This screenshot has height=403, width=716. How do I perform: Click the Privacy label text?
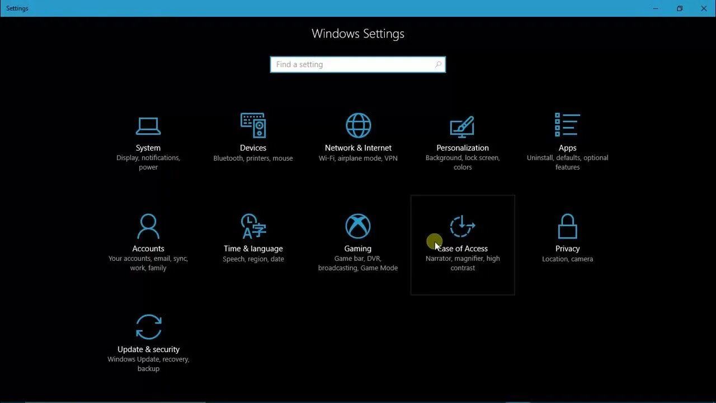pos(567,249)
